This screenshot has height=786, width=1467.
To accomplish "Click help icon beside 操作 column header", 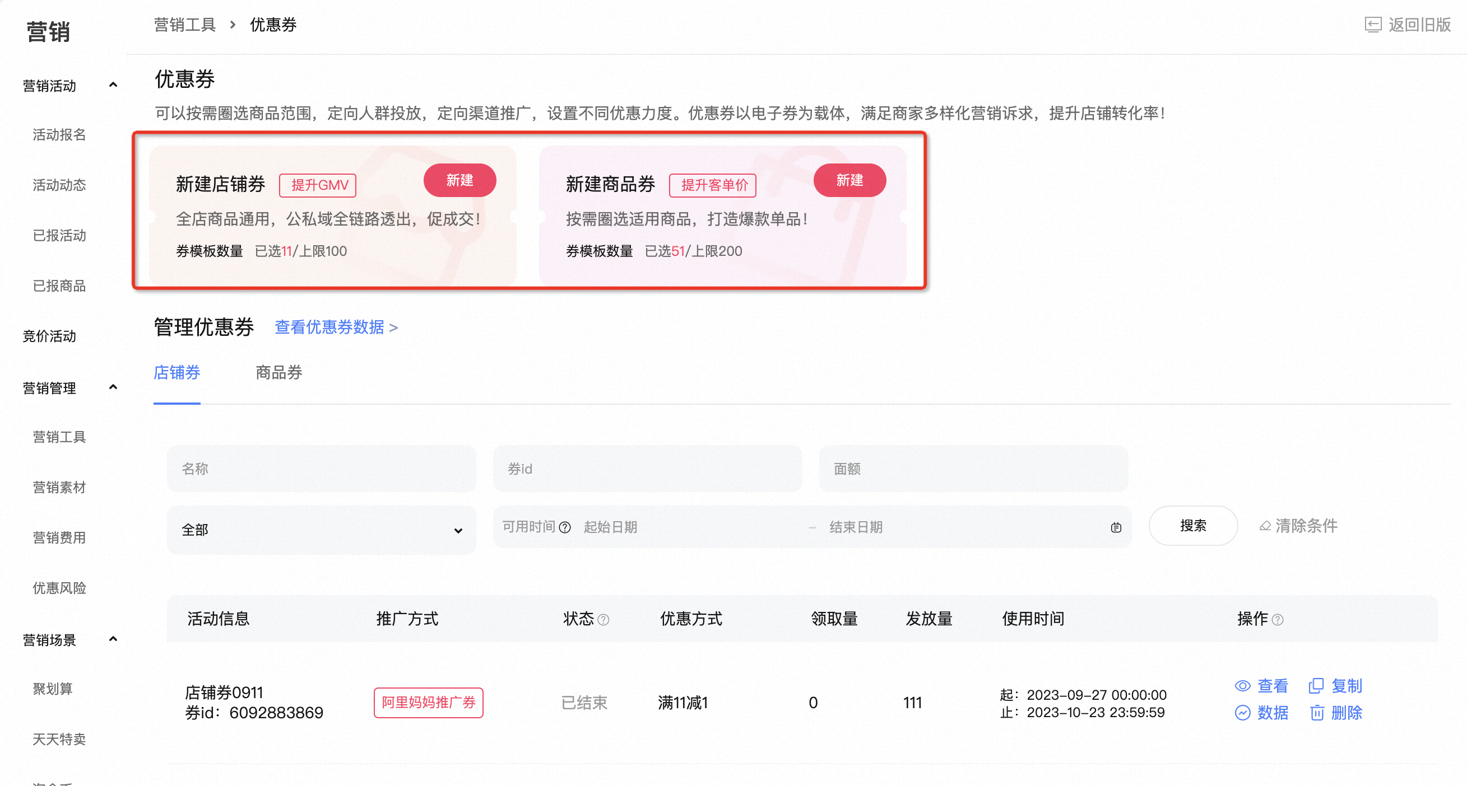I will [1278, 620].
